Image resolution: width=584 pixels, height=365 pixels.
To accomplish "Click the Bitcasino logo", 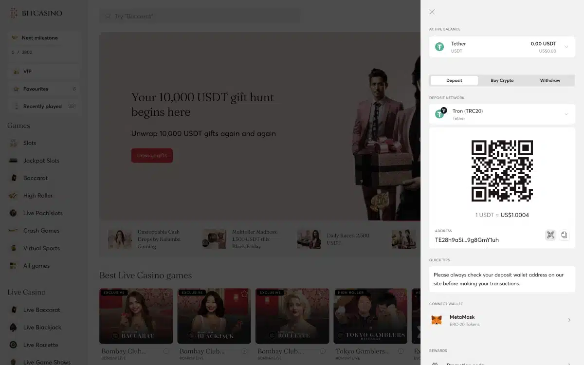I will pos(36,13).
